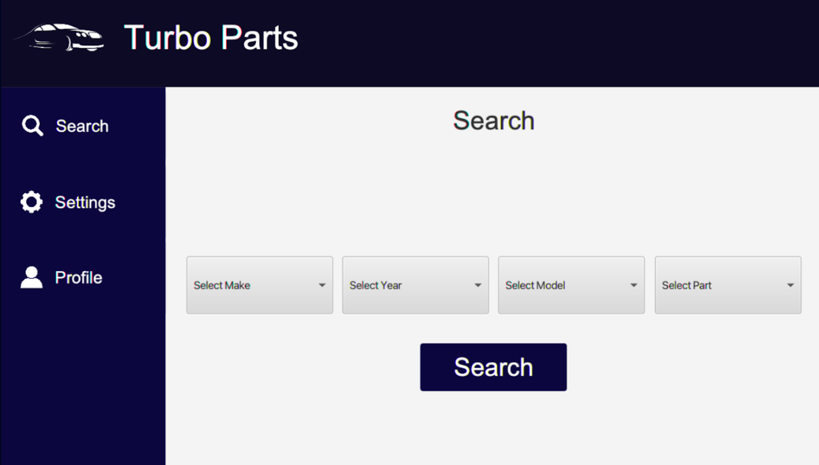Open the Select Model dropdown
This screenshot has height=465, width=819.
[571, 285]
